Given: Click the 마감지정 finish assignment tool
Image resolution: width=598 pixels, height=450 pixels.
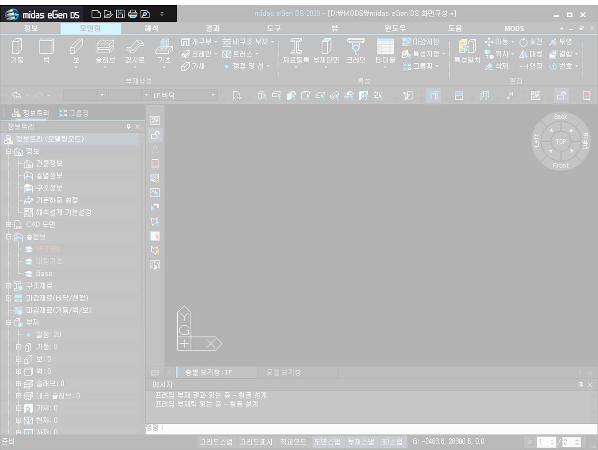Looking at the screenshot, I should click(x=421, y=42).
